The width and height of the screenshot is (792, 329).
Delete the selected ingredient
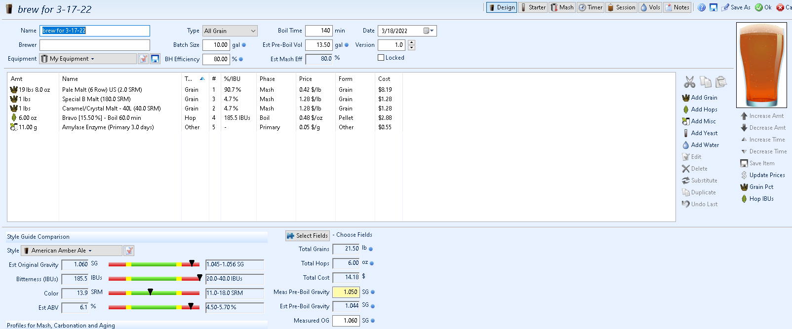click(695, 169)
